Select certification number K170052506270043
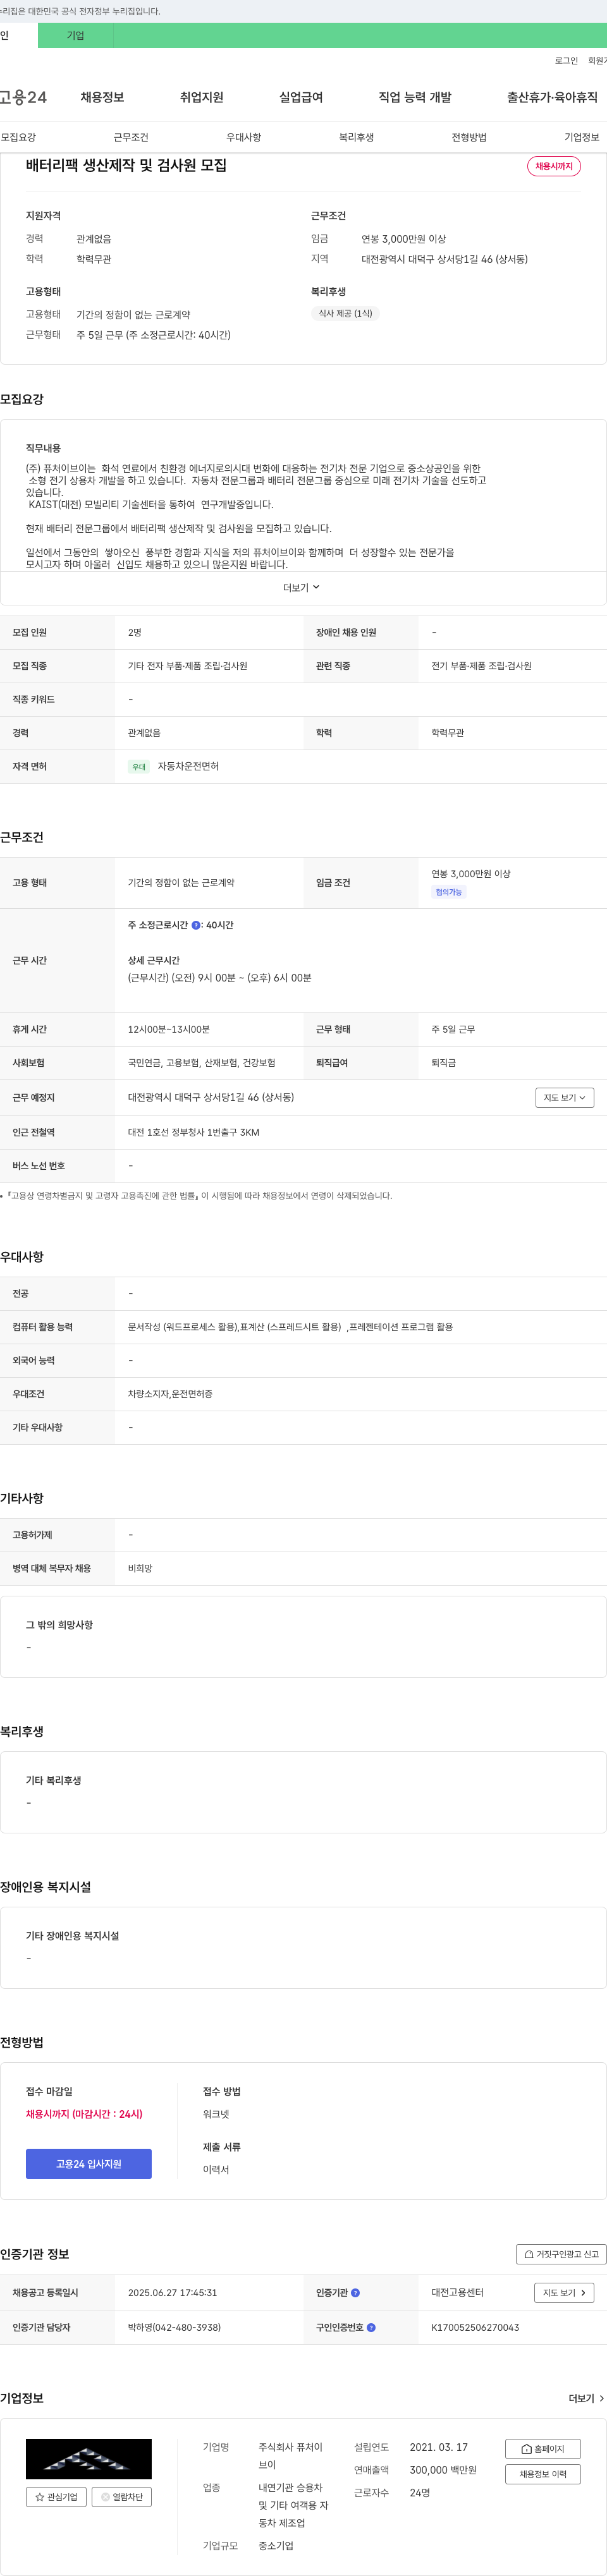 tap(475, 2327)
